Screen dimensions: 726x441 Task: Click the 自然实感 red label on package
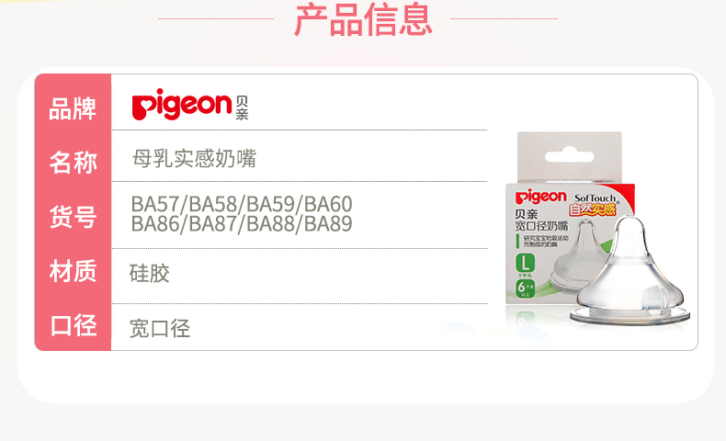click(593, 210)
